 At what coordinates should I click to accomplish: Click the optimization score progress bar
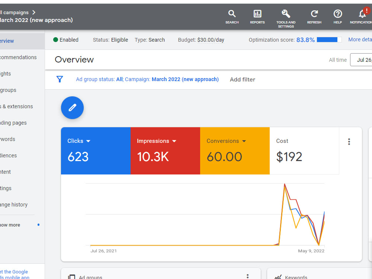(x=329, y=40)
